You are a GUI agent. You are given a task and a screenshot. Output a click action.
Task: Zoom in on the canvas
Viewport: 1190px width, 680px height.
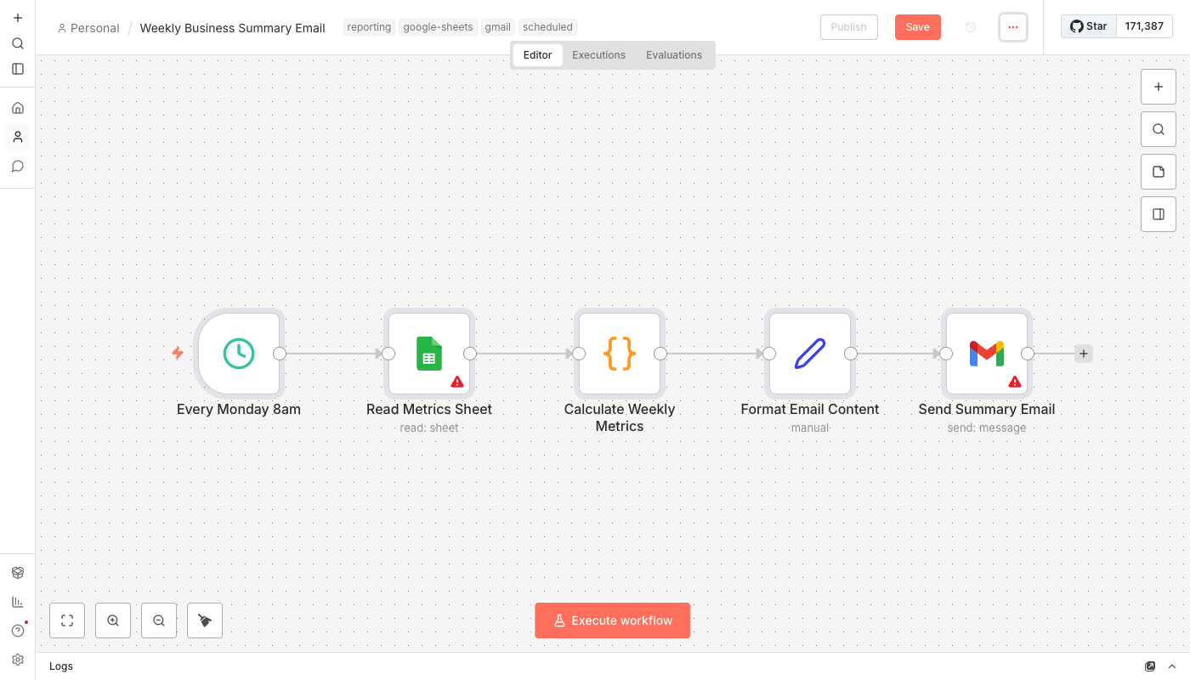113,620
